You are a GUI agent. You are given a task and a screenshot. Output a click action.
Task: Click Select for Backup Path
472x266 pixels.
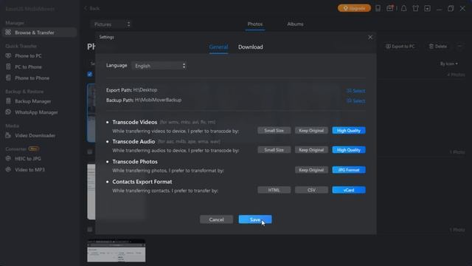[x=355, y=101]
